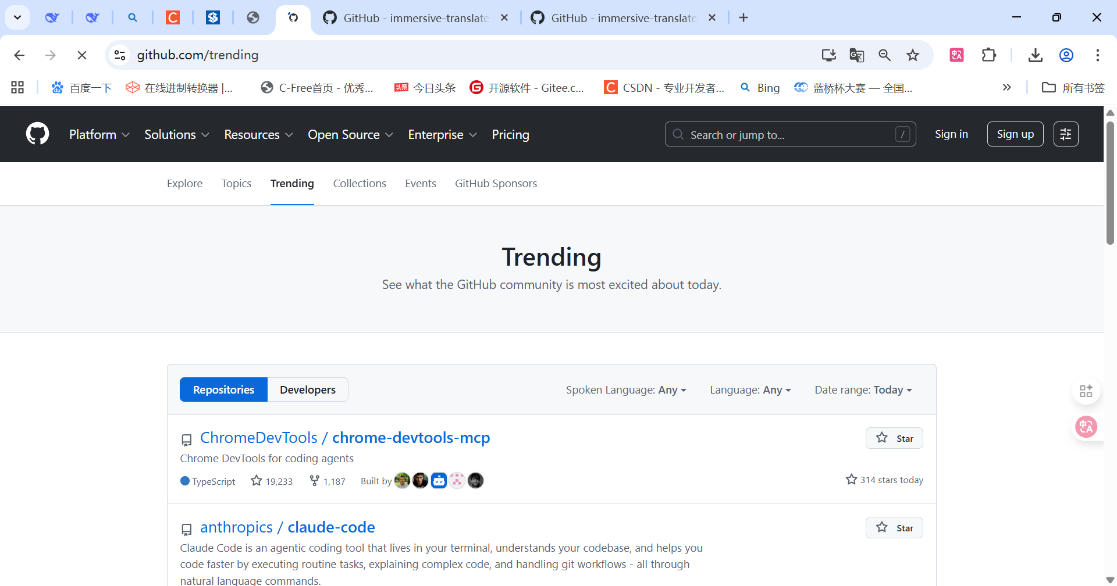Click Sign in
The width and height of the screenshot is (1117, 586).
(951, 134)
